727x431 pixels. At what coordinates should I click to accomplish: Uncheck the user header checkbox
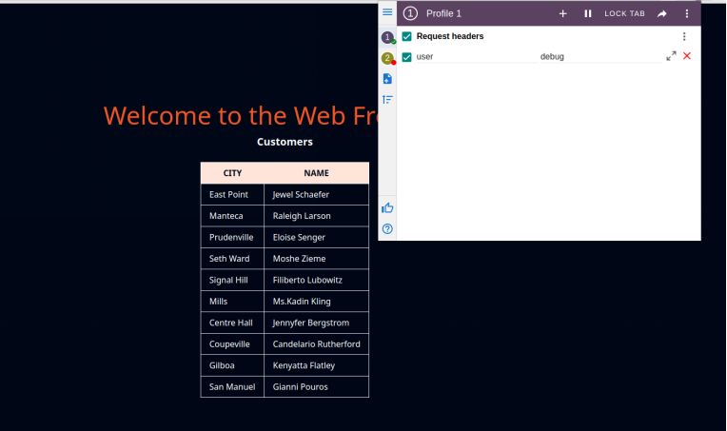pyautogui.click(x=407, y=57)
